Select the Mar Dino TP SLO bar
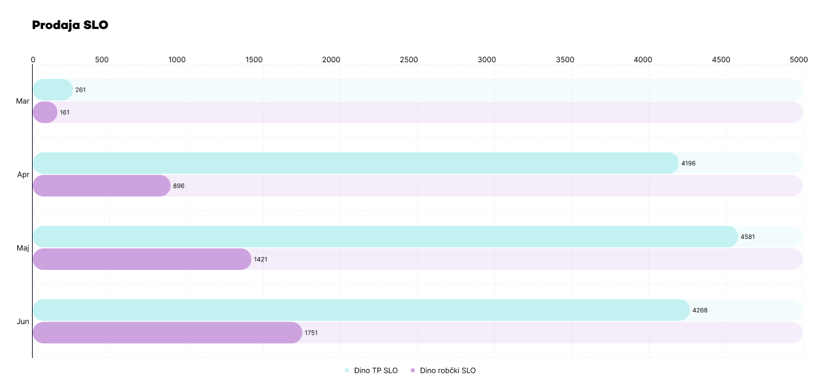The width and height of the screenshot is (818, 382). tap(52, 90)
